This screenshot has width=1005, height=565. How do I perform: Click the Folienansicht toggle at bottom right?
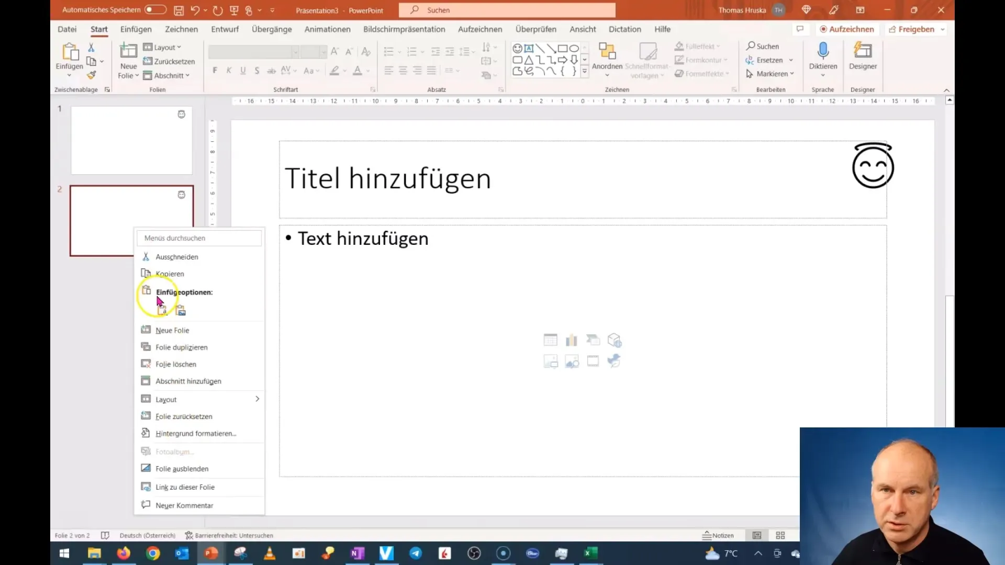click(780, 535)
